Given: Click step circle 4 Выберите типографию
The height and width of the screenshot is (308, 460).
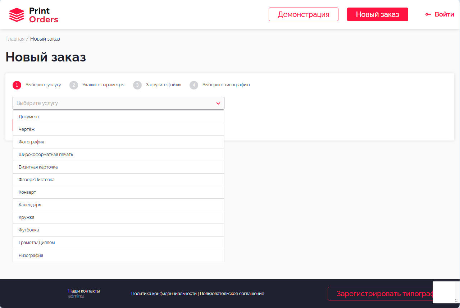Looking at the screenshot, I should point(193,85).
